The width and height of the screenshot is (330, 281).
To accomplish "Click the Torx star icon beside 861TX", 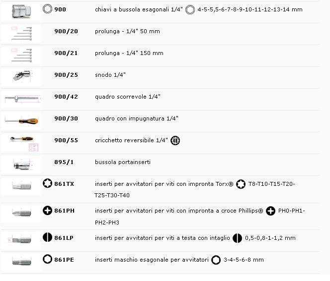I will point(47,184).
